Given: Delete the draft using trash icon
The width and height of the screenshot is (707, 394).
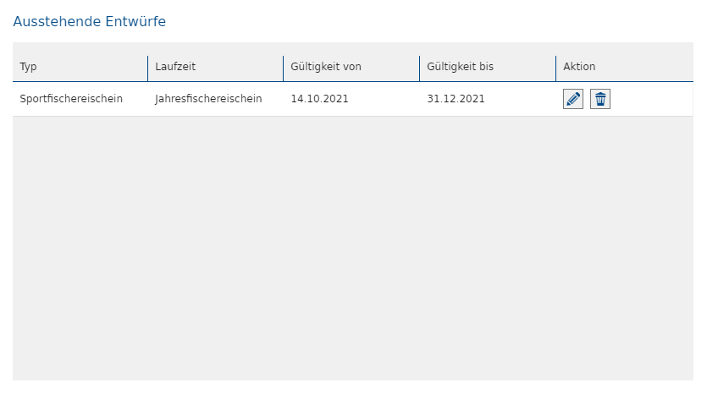Looking at the screenshot, I should 600,99.
